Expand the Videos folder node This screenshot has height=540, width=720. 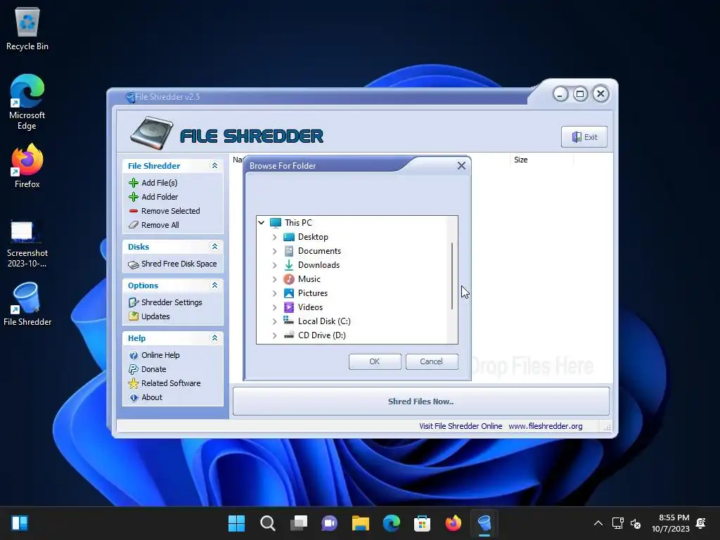[x=275, y=307]
